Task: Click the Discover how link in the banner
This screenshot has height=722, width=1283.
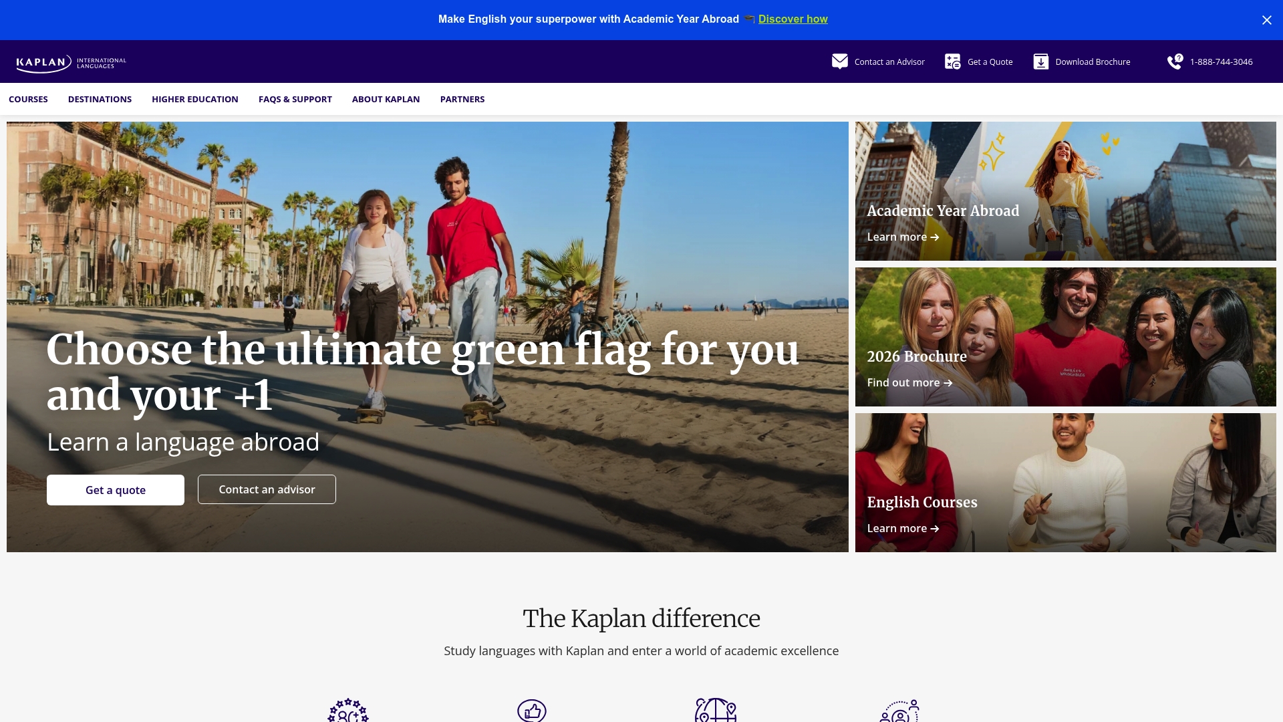Action: point(792,19)
